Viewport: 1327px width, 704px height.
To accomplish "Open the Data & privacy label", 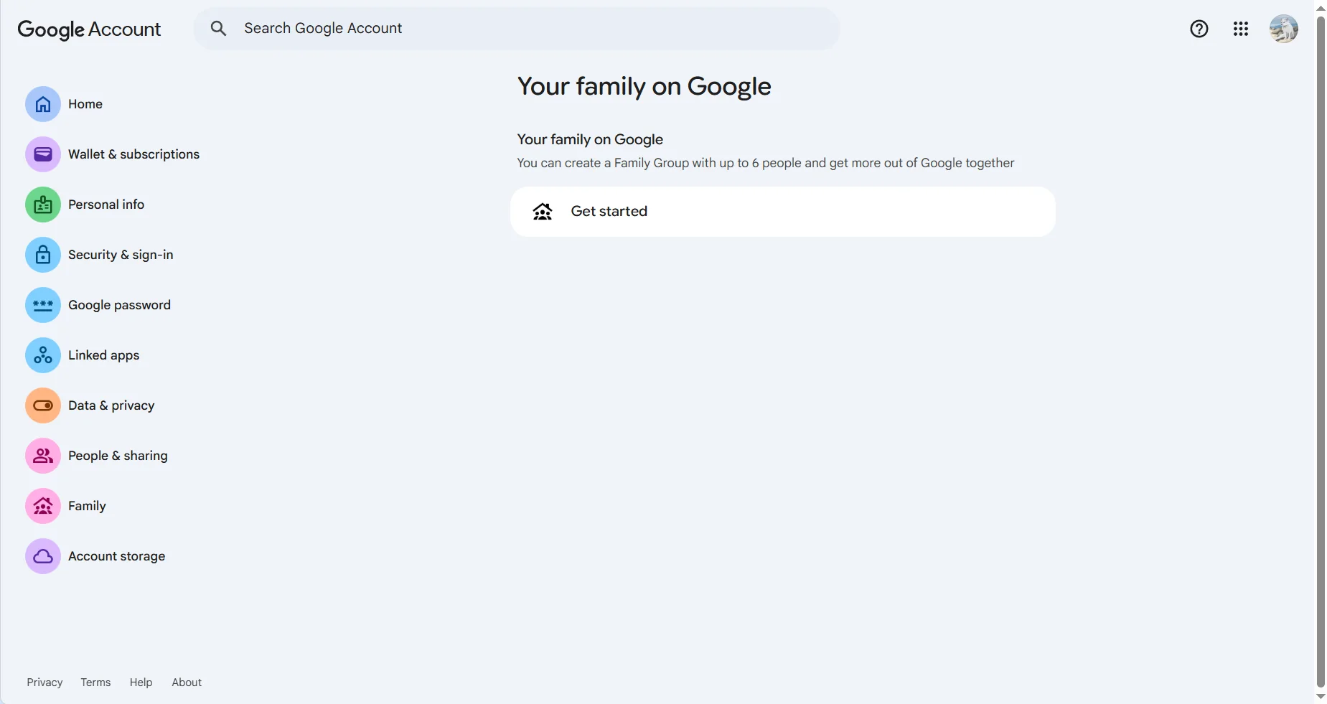I will [x=111, y=405].
